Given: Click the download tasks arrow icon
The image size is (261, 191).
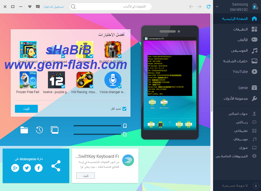Looking at the screenshot, I should tap(256, 186).
